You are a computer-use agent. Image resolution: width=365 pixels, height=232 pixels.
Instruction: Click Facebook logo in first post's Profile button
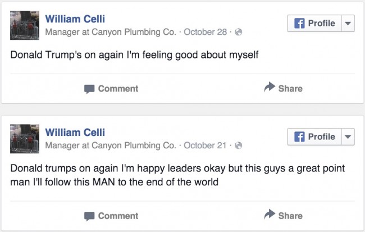299,24
